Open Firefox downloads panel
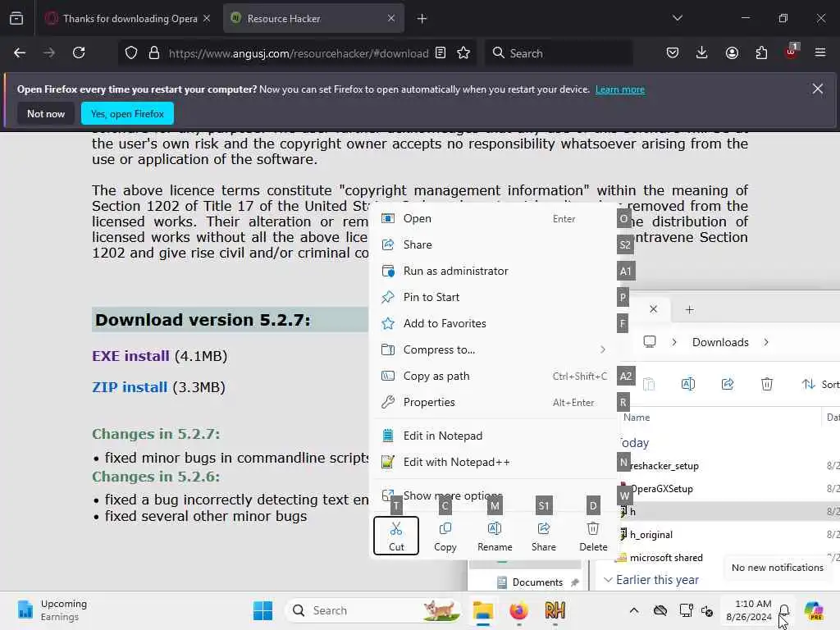Image resolution: width=840 pixels, height=630 pixels. [x=702, y=53]
